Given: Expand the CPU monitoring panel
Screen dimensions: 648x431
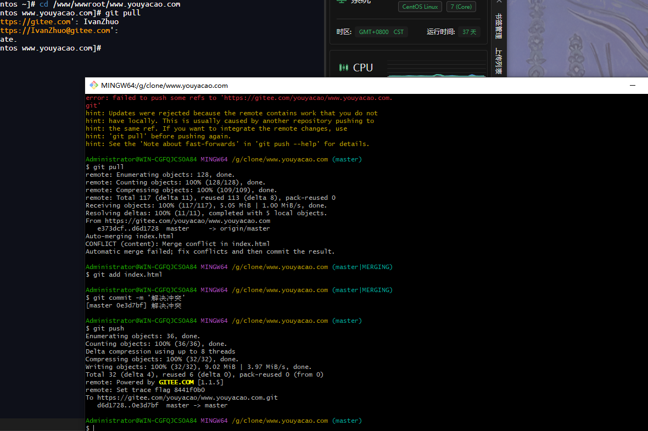Looking at the screenshot, I should click(x=361, y=67).
